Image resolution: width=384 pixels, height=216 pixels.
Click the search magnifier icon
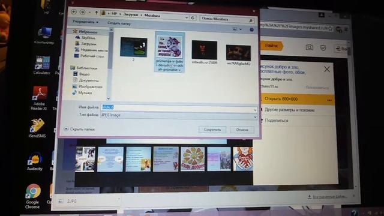pos(251,21)
